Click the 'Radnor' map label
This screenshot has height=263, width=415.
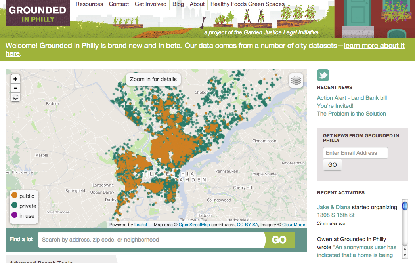tap(52, 103)
